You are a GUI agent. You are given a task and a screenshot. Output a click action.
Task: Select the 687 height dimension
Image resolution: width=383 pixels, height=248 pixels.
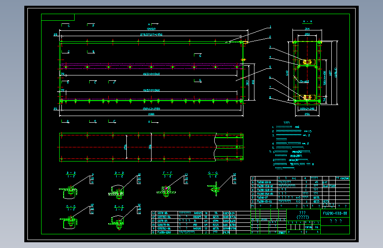point(330,73)
